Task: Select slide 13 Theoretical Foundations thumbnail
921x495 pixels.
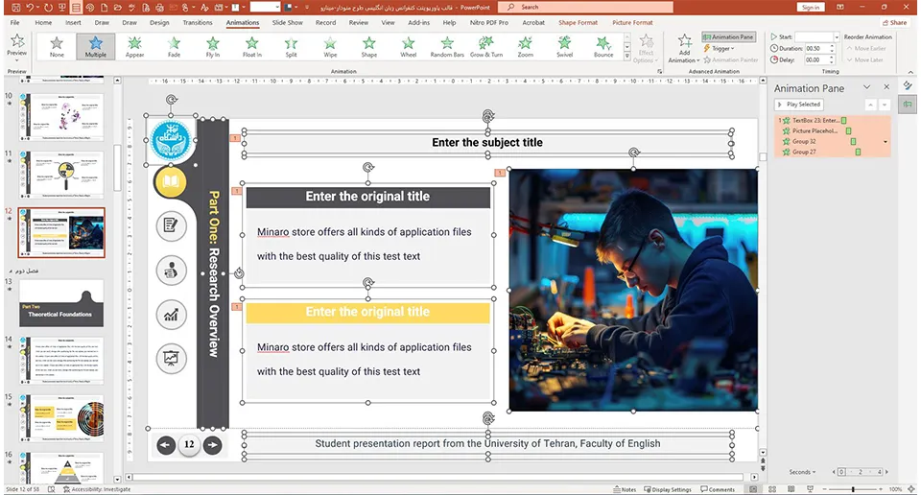Action: coord(61,303)
